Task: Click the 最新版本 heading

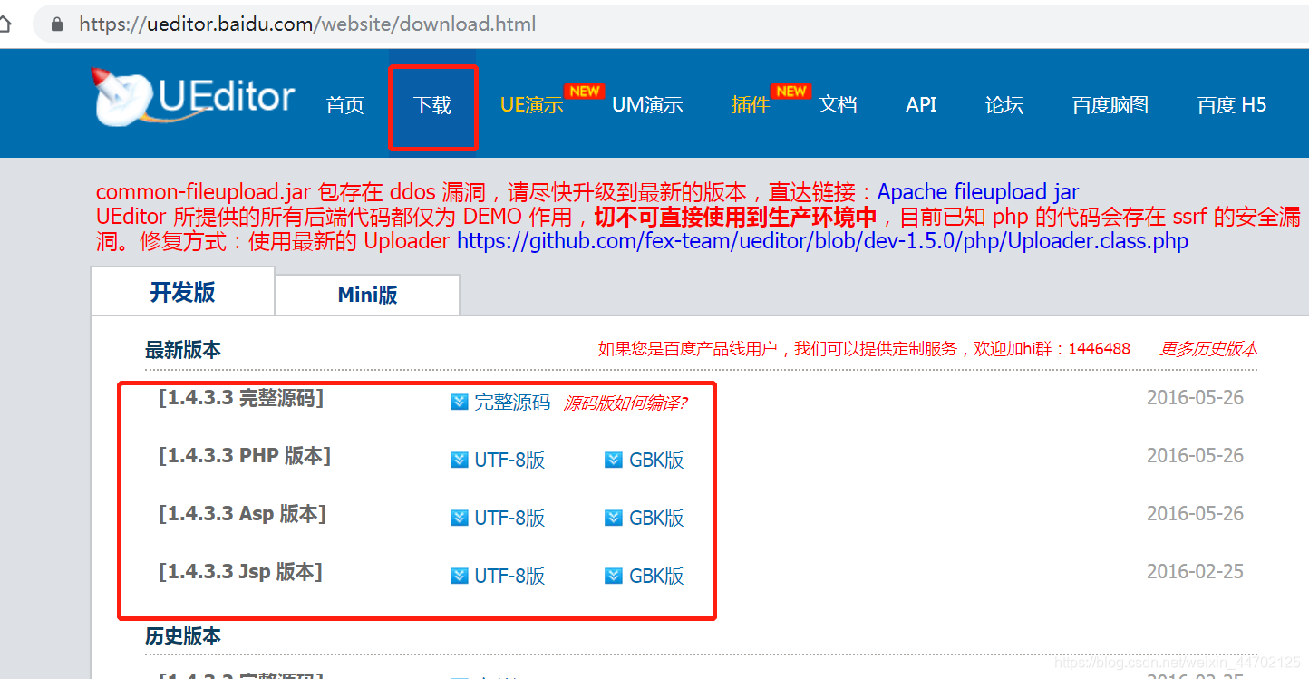Action: 183,350
